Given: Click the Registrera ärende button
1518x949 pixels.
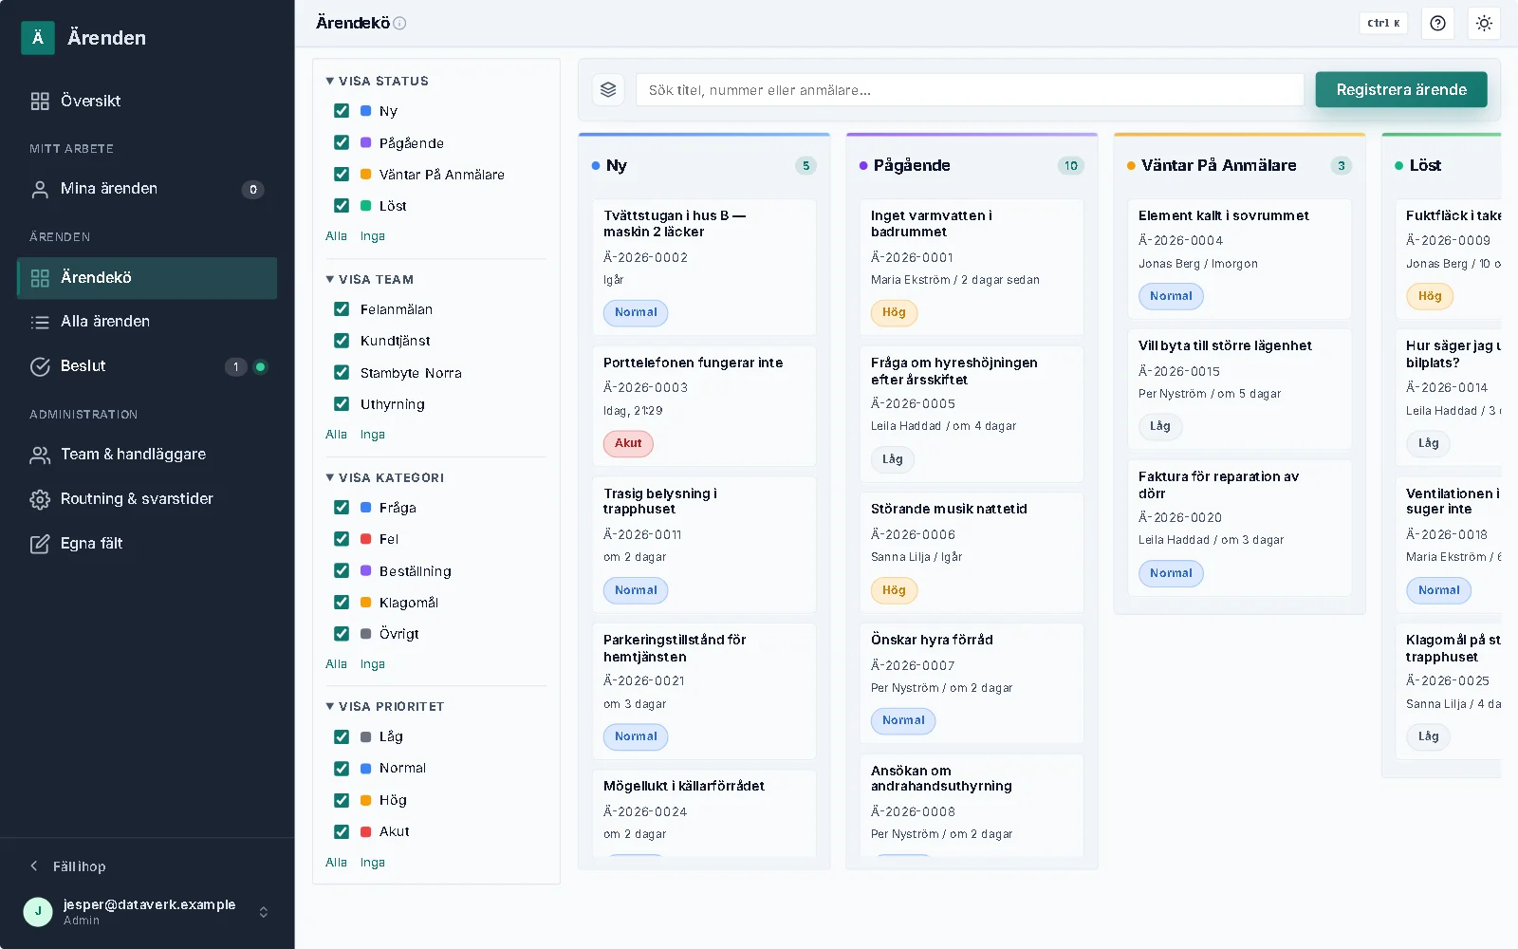Looking at the screenshot, I should pyautogui.click(x=1401, y=90).
